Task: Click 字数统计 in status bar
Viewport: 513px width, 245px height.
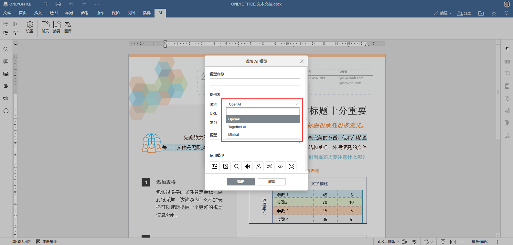Action: [47, 242]
